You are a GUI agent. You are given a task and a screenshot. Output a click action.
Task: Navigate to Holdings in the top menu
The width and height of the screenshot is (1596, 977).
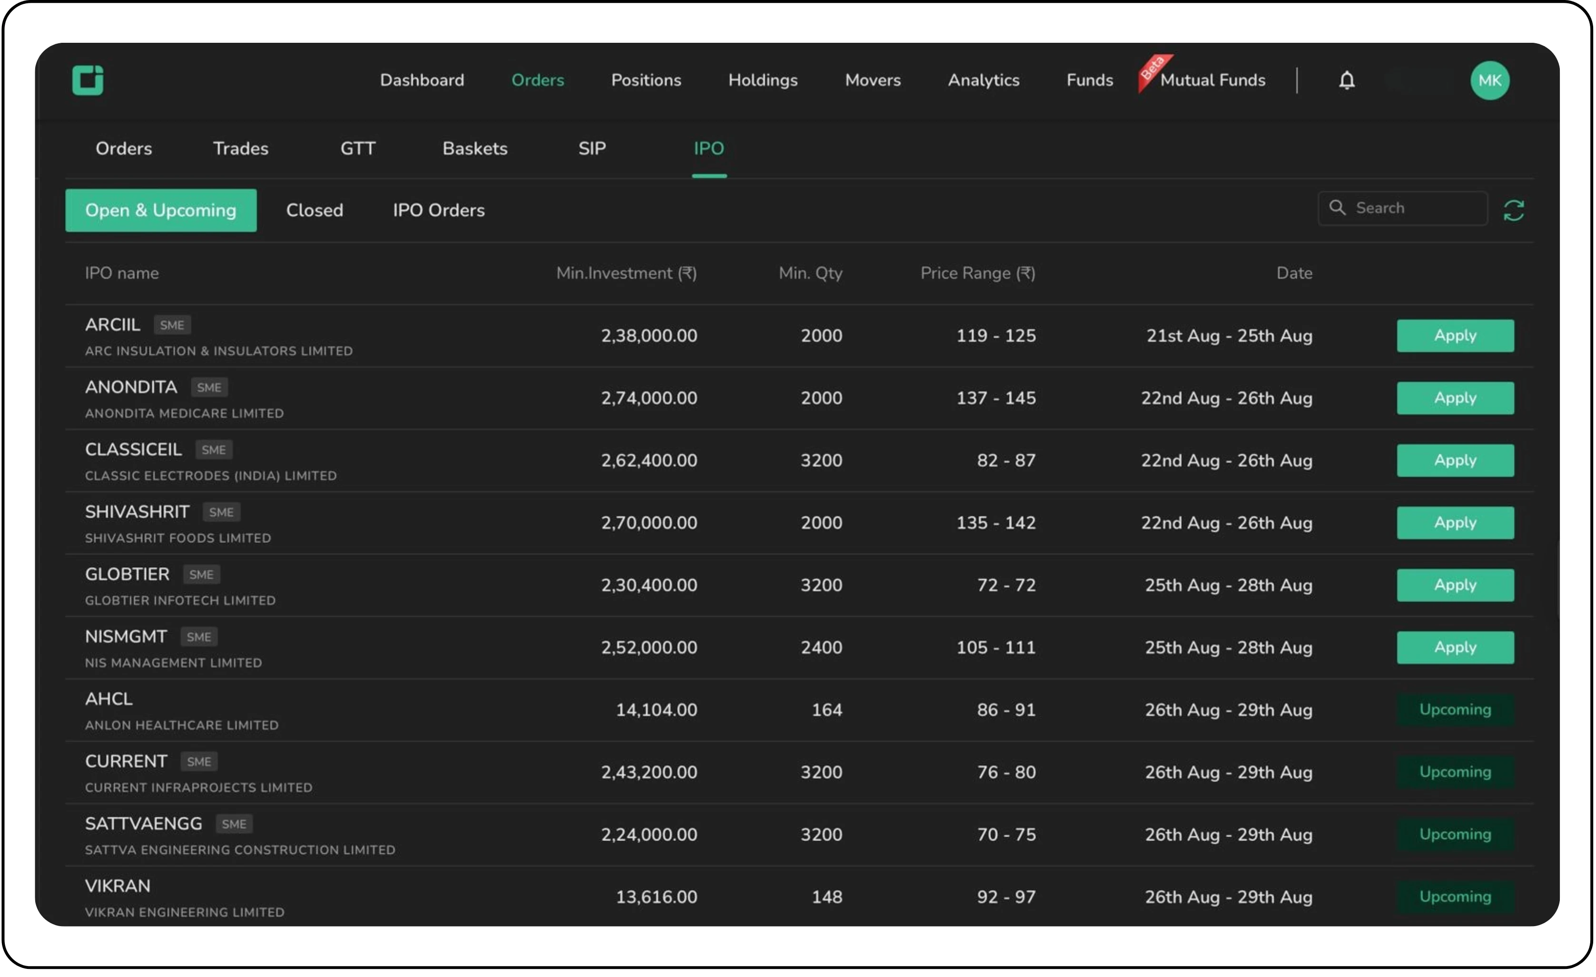763,80
